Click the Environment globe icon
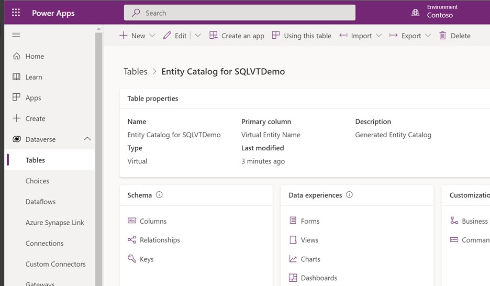The image size is (490, 286). pos(416,13)
